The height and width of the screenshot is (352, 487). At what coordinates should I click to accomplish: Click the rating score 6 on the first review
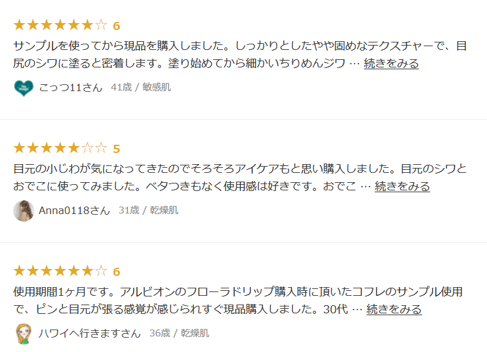(x=116, y=26)
